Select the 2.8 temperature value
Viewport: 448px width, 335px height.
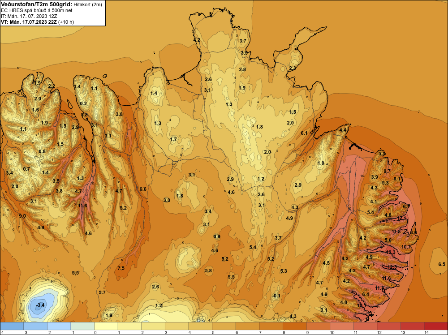tap(242, 69)
